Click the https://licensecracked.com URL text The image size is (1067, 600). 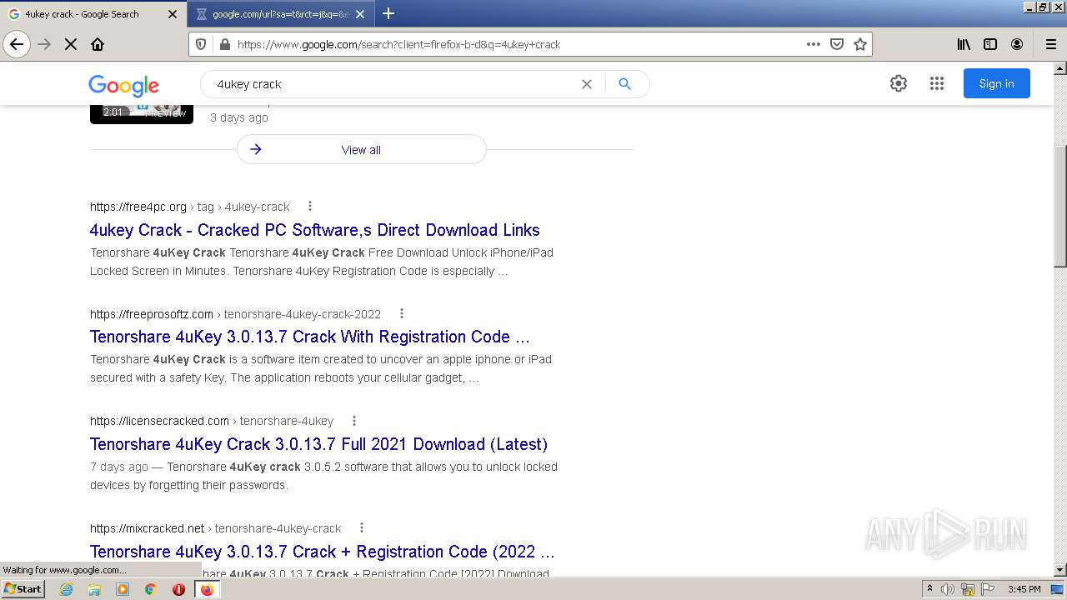pyautogui.click(x=159, y=421)
